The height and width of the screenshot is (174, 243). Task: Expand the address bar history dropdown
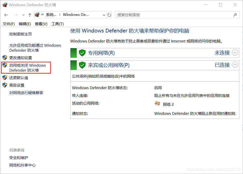click(104, 15)
